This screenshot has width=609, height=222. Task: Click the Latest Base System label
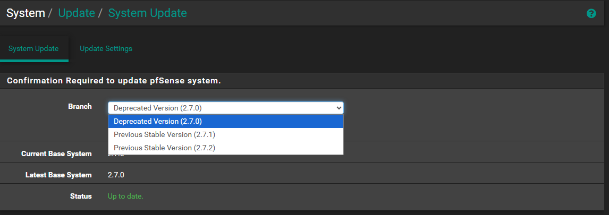click(58, 175)
